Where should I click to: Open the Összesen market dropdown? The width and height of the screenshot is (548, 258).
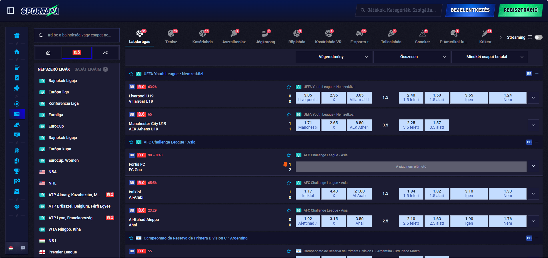[412, 57]
